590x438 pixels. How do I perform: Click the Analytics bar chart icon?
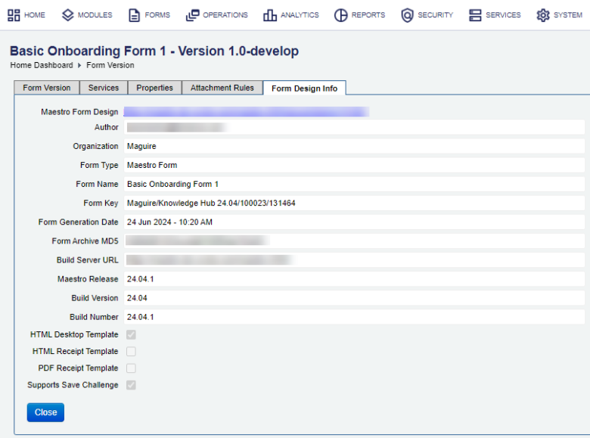pyautogui.click(x=270, y=15)
